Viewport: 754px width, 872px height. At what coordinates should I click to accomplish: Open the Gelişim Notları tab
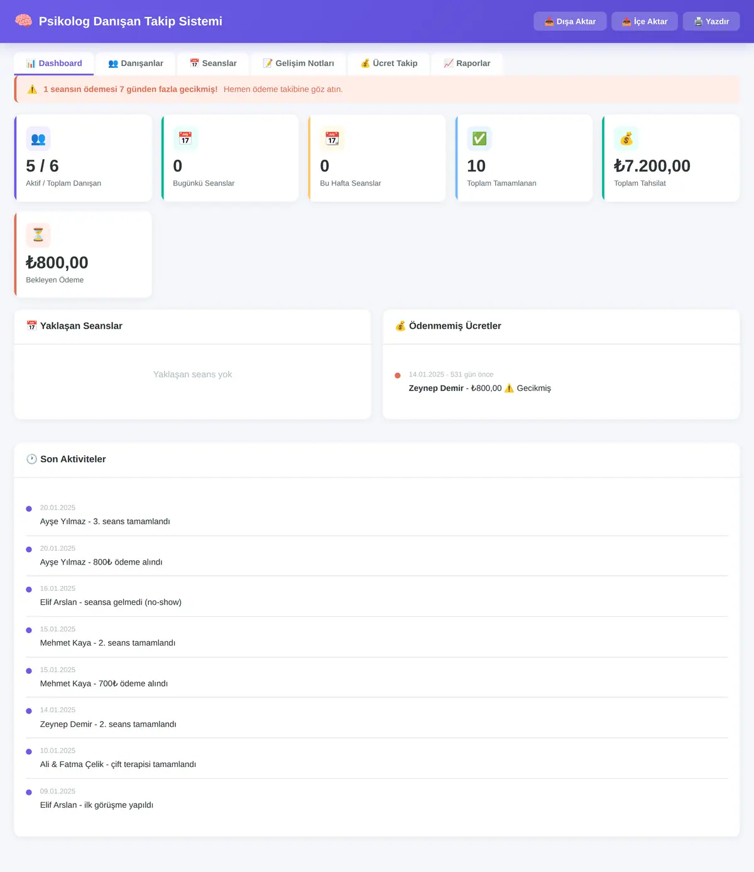(x=298, y=63)
